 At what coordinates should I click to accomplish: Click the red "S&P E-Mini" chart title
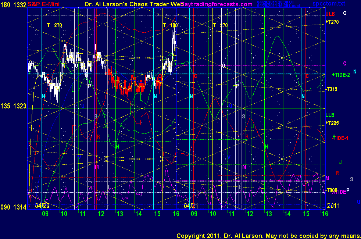click(43, 4)
